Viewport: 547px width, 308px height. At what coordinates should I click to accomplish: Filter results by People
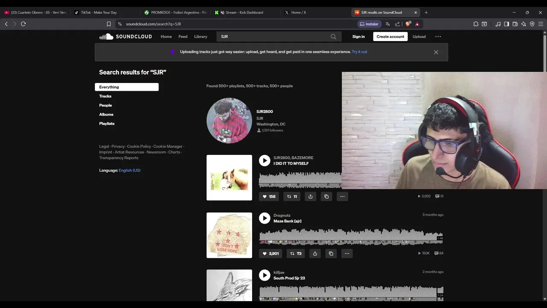(106, 105)
